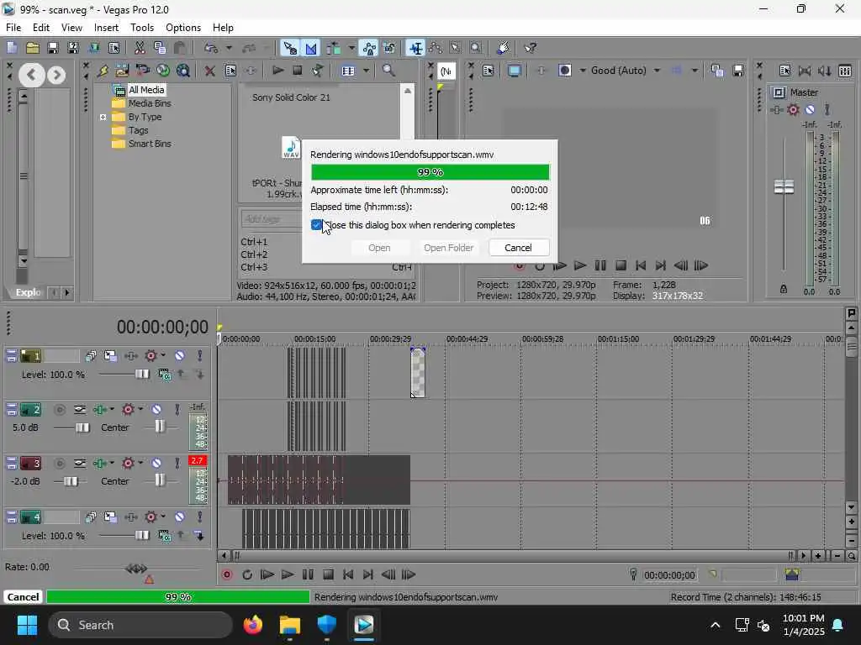Click the Save project icon

point(53,48)
